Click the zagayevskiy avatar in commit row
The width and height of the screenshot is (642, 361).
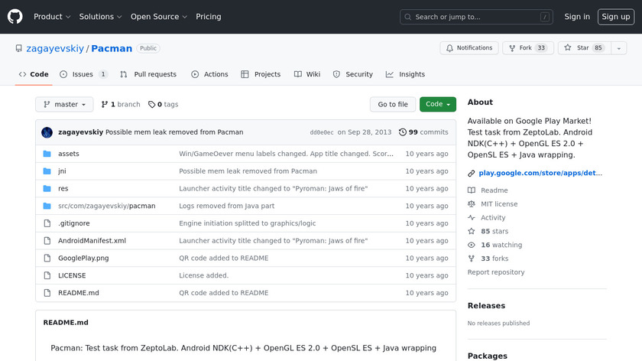click(x=47, y=132)
